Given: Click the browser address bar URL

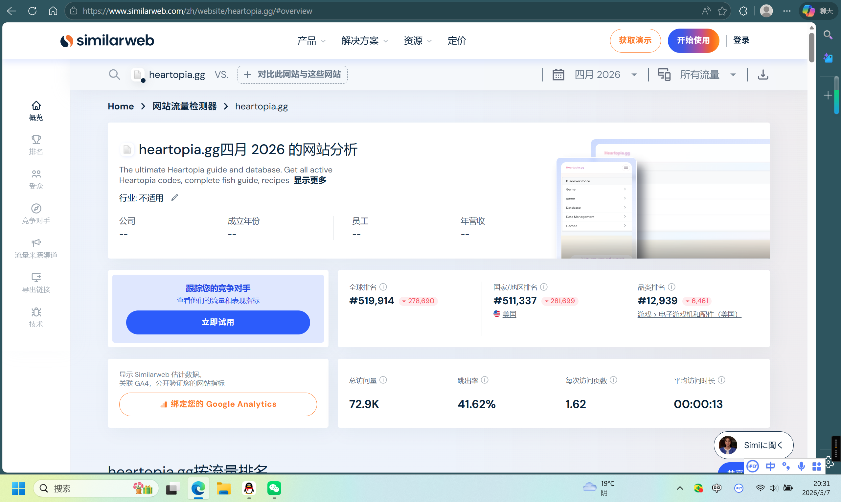Looking at the screenshot, I should pos(197,11).
